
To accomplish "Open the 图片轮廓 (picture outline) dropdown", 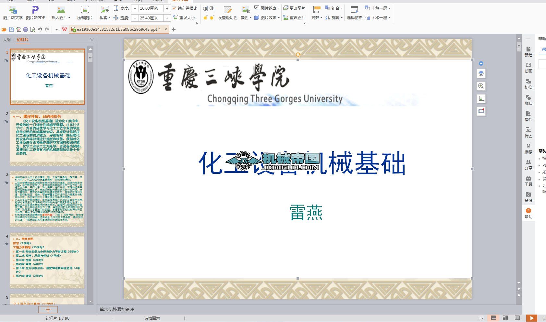I will 267,8.
